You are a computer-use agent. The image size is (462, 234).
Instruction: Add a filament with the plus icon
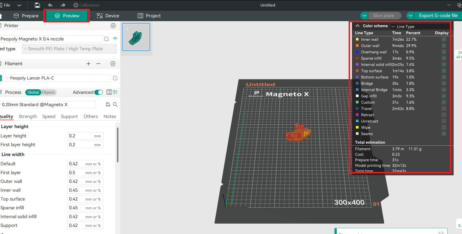coord(88,64)
